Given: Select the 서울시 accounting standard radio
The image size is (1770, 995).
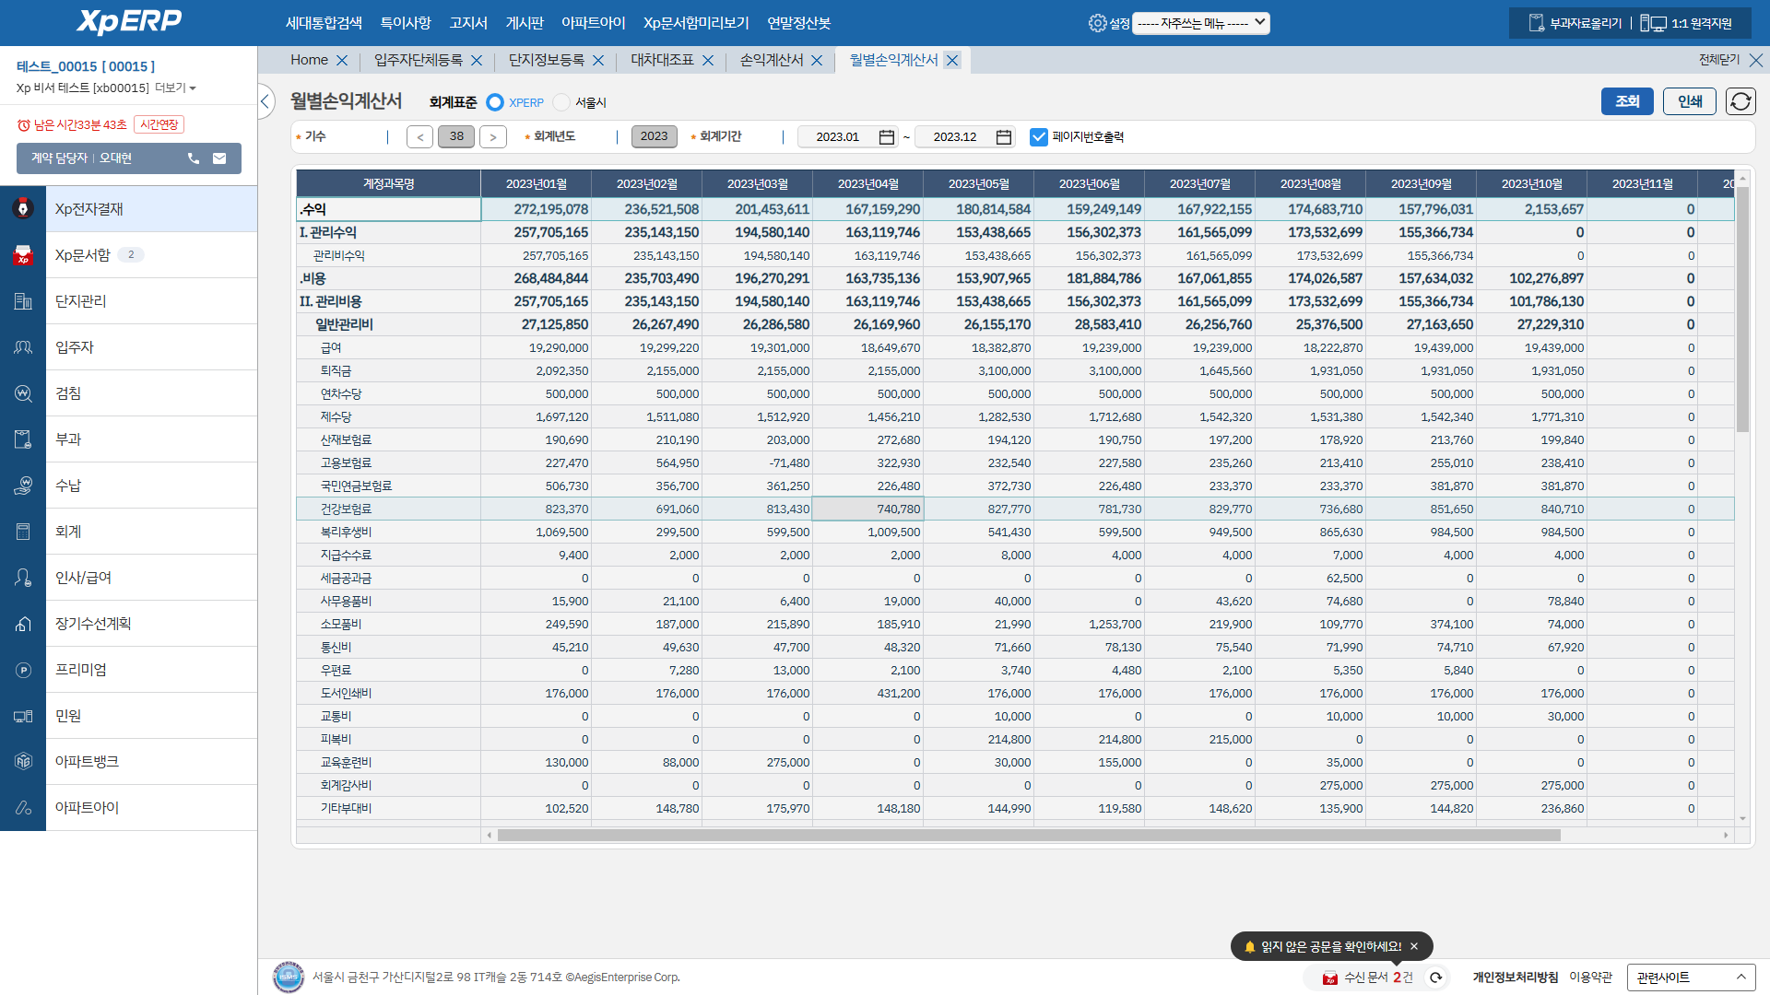Looking at the screenshot, I should coord(561,102).
